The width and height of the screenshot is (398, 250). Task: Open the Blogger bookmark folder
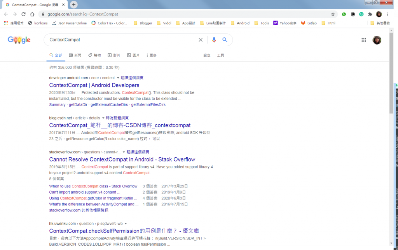click(143, 23)
